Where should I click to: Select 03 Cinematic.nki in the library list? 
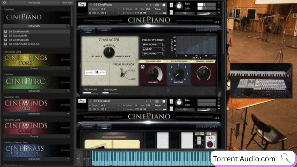(19, 40)
